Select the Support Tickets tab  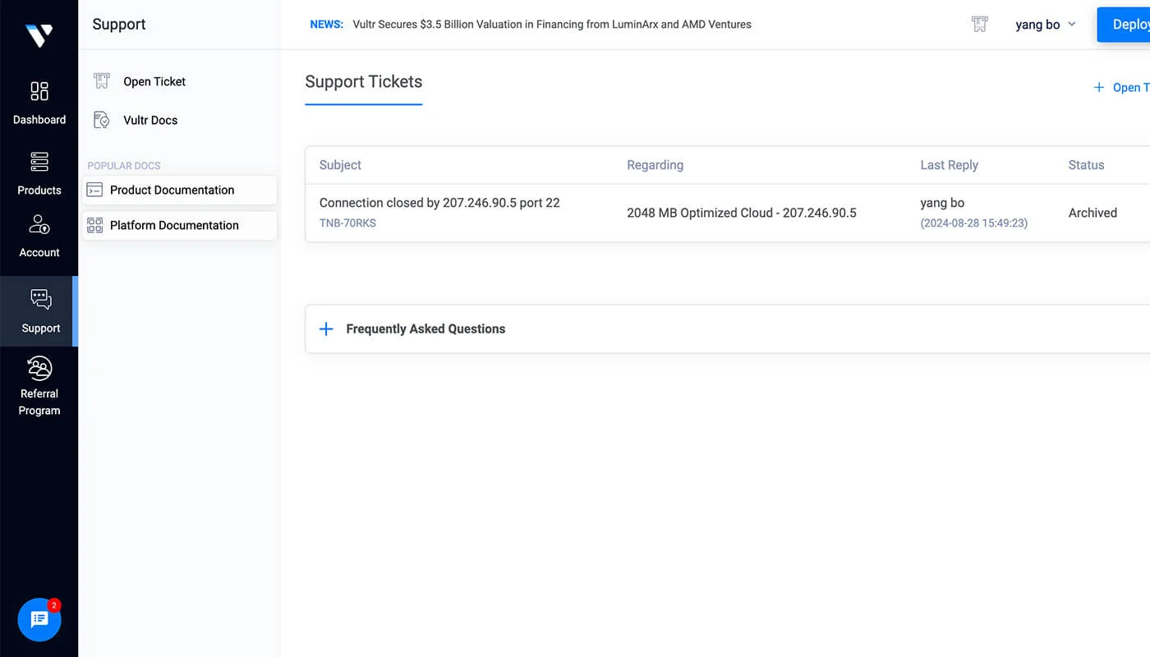point(363,82)
